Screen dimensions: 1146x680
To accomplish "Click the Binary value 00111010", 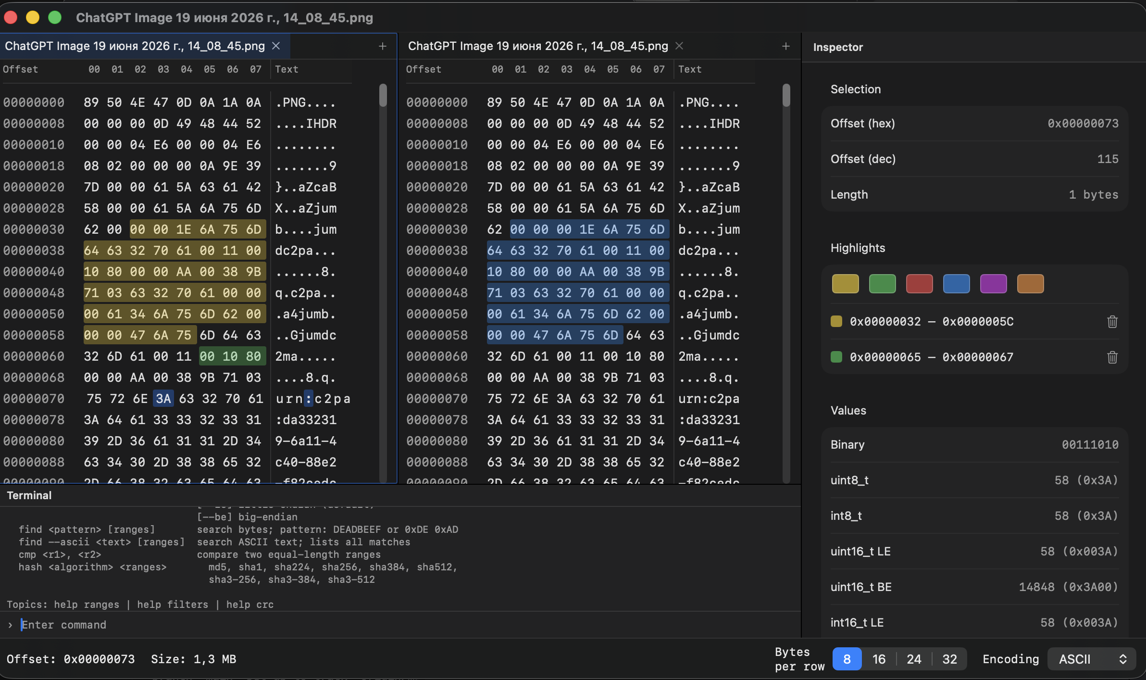I will 1090,444.
